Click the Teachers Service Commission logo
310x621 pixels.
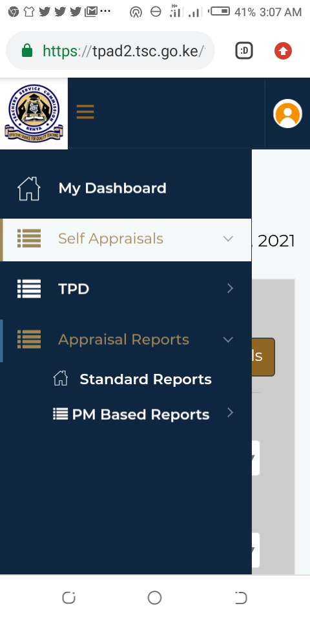point(34,113)
